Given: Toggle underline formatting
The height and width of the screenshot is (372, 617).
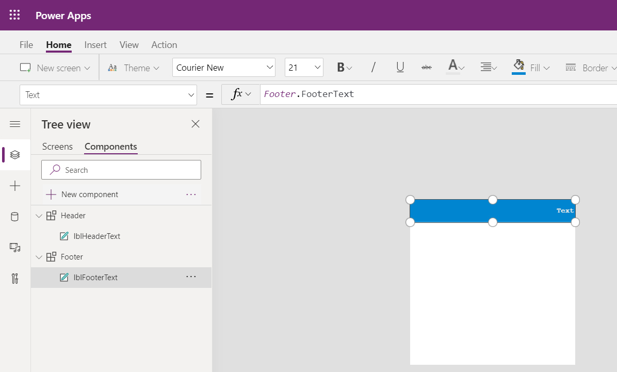Looking at the screenshot, I should pyautogui.click(x=400, y=67).
